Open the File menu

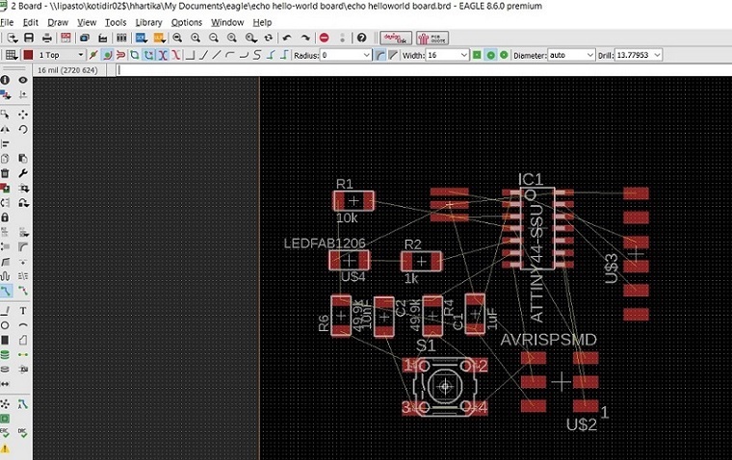(7, 22)
